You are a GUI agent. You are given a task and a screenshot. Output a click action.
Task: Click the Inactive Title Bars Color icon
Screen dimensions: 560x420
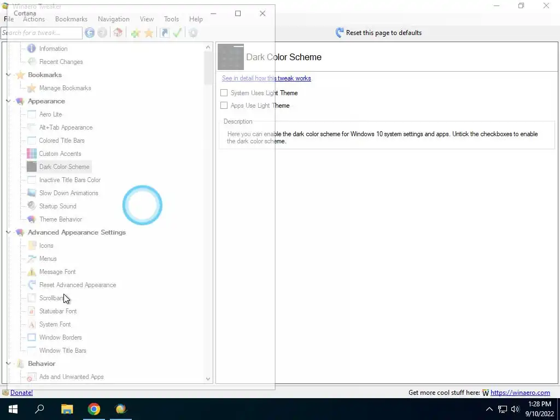pyautogui.click(x=31, y=179)
